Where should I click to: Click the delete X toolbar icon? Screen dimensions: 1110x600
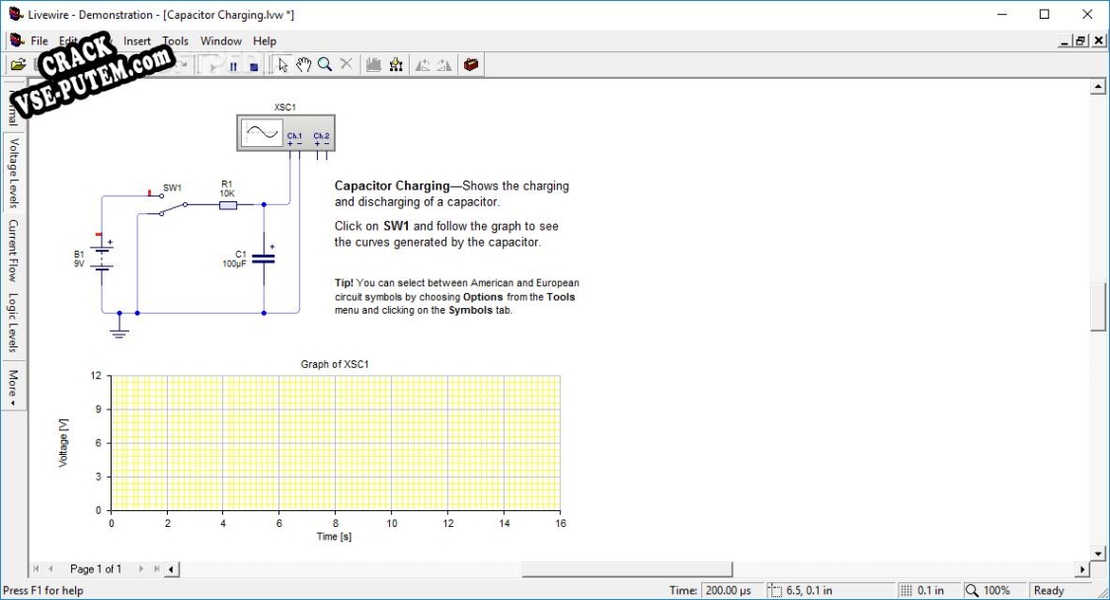(347, 65)
